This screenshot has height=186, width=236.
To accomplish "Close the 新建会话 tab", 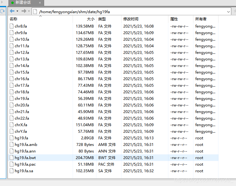I will pos(40,3).
